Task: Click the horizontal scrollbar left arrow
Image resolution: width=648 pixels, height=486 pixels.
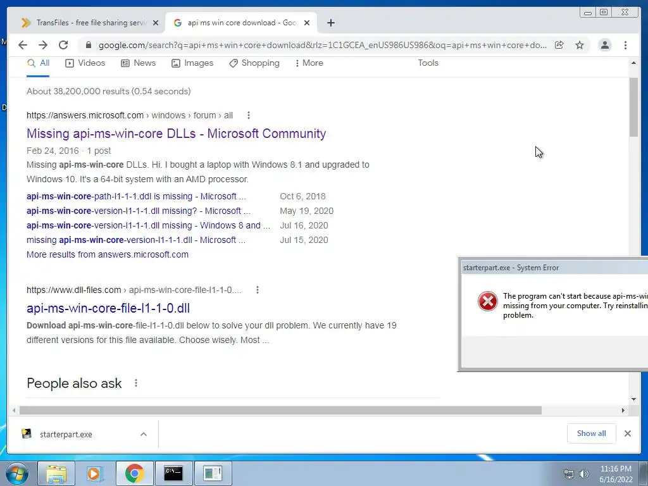Action: point(14,410)
